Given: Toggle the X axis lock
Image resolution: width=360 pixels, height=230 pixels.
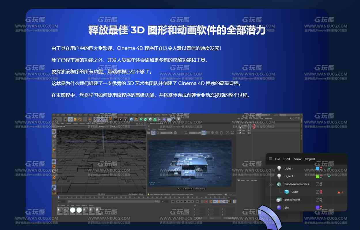Looking at the screenshot, I should tap(96, 119).
